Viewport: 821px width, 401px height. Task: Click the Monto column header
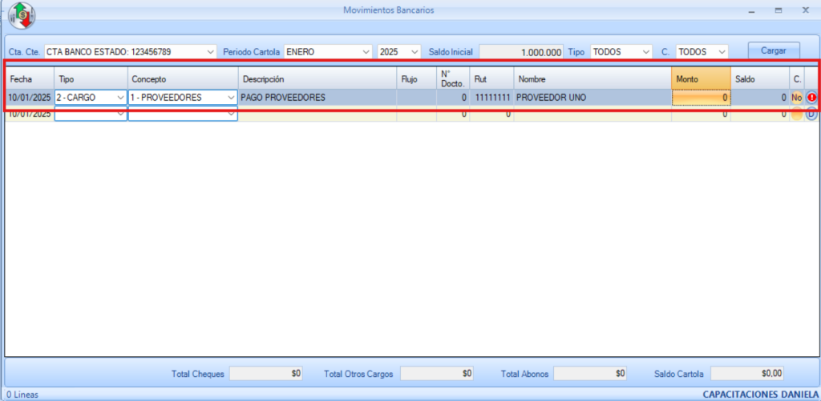point(701,79)
